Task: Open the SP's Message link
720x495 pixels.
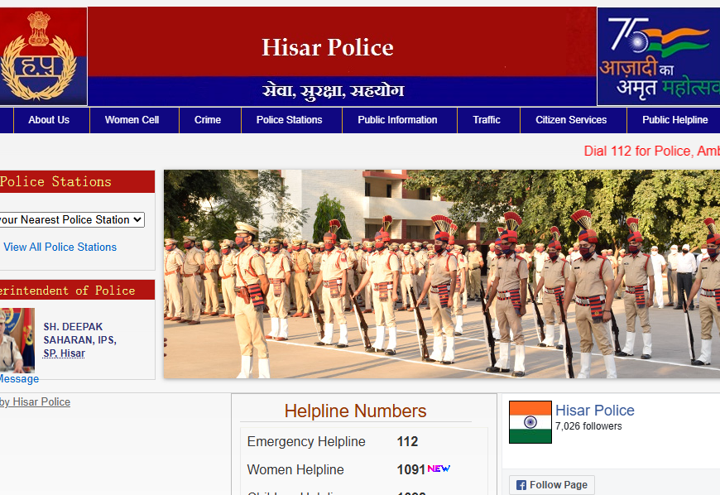Action: tap(18, 378)
